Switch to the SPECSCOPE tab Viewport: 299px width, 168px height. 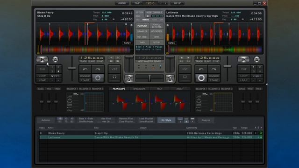139,89
